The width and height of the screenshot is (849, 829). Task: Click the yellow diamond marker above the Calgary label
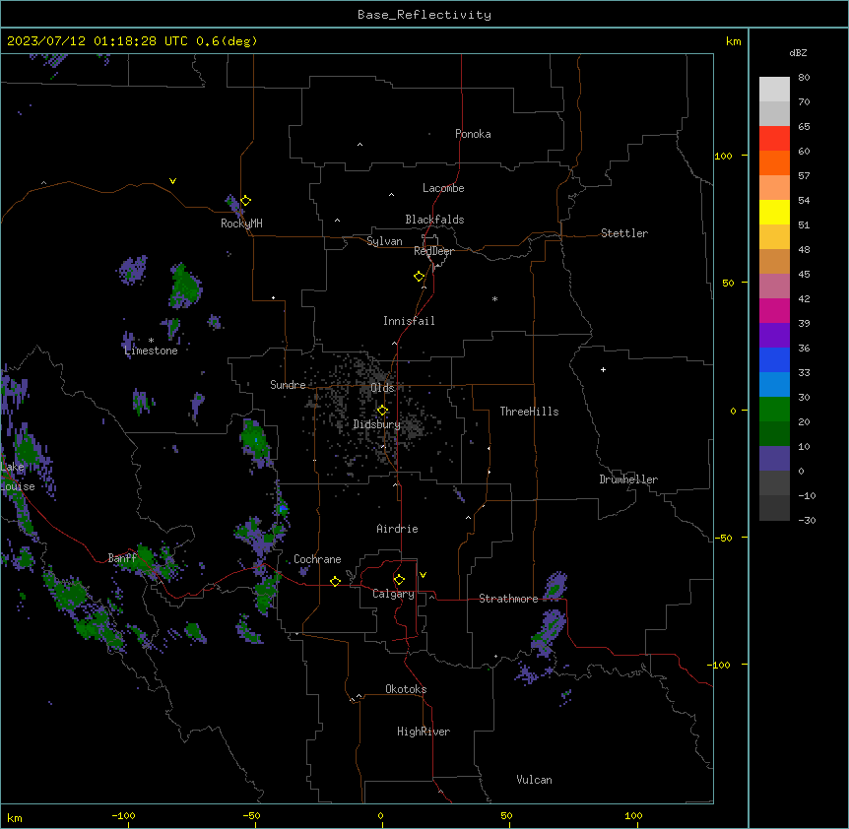point(399,580)
